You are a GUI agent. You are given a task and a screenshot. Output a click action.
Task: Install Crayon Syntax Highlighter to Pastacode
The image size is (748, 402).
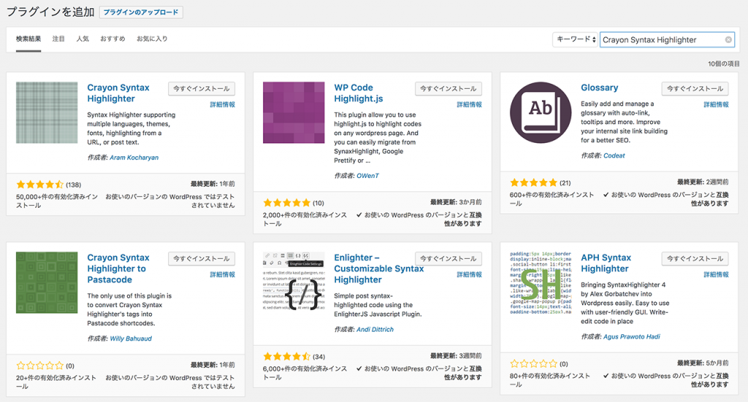(202, 258)
